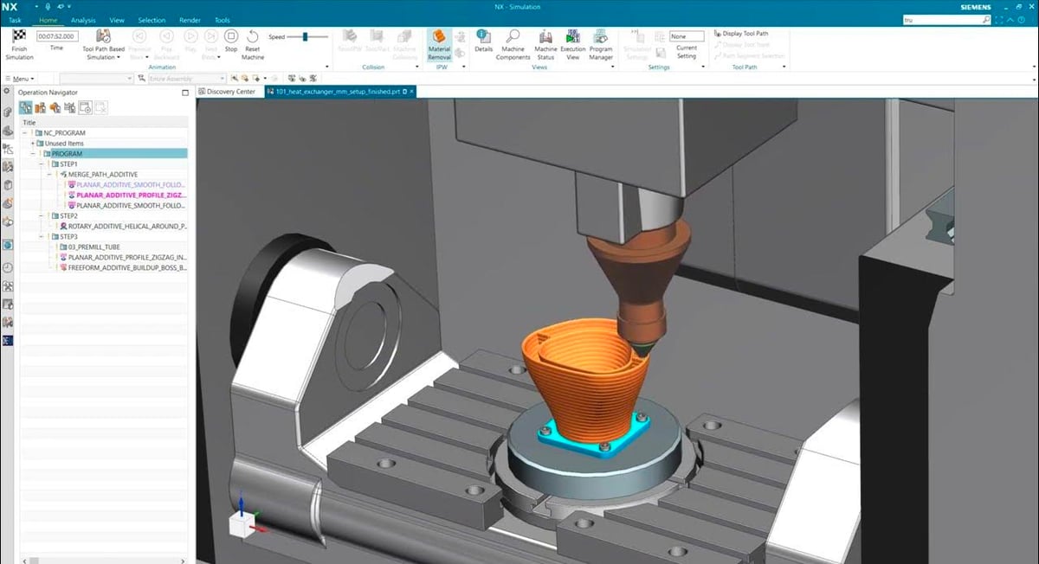This screenshot has height=564, width=1039.
Task: Open the View ribbon tab
Action: [117, 20]
